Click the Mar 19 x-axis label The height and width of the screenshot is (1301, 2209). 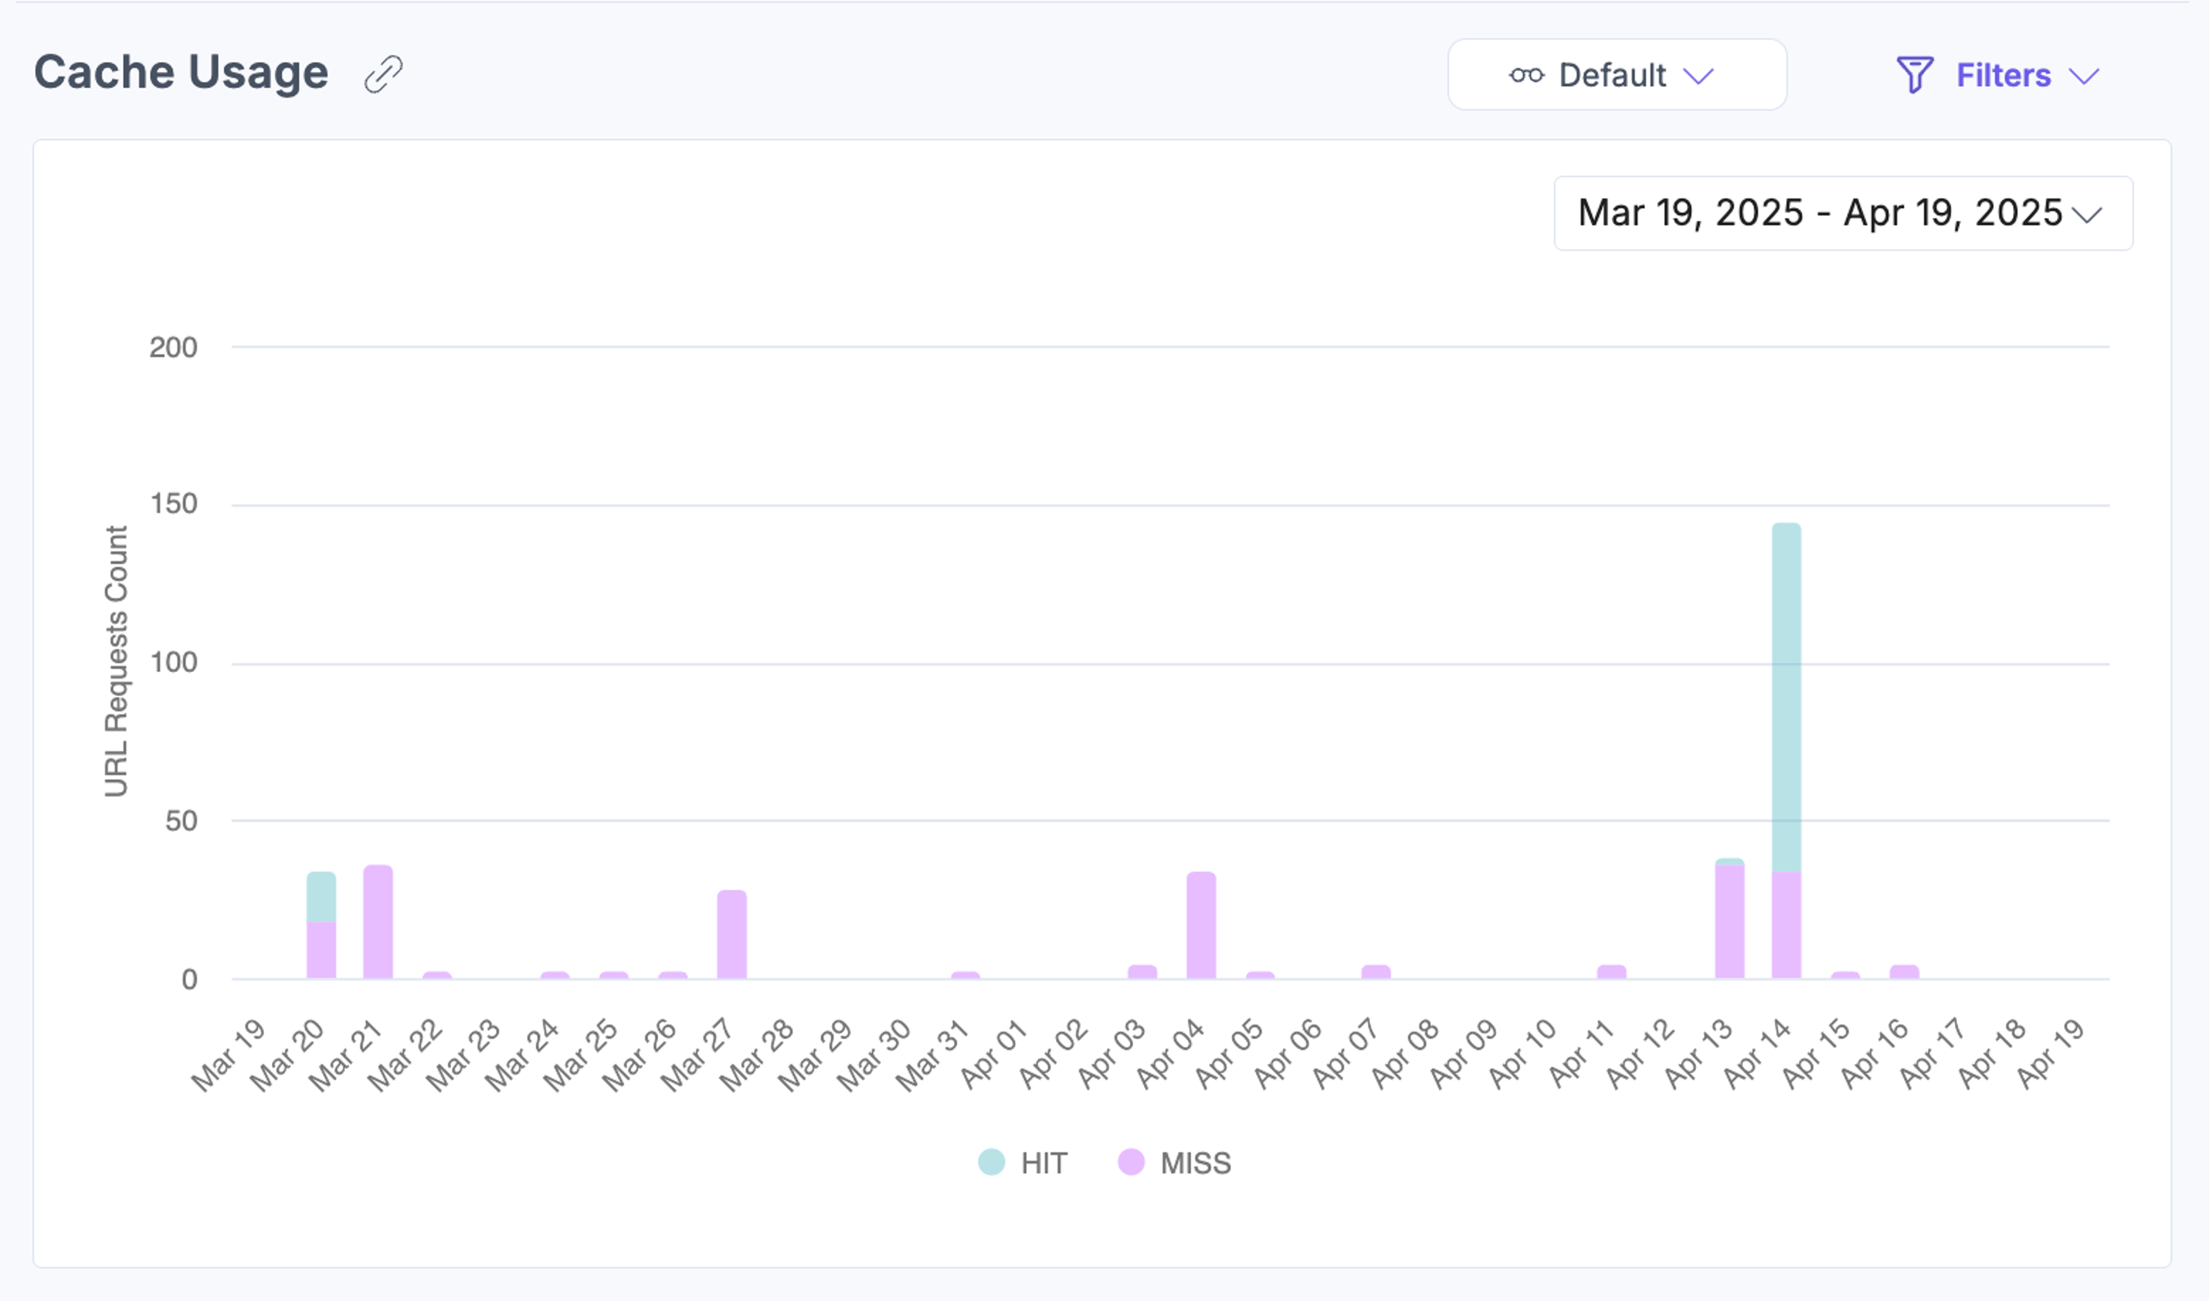pyautogui.click(x=228, y=1055)
